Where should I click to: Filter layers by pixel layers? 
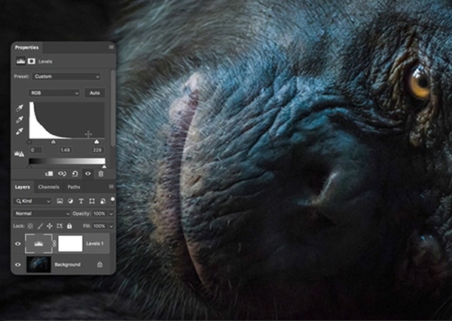click(60, 201)
